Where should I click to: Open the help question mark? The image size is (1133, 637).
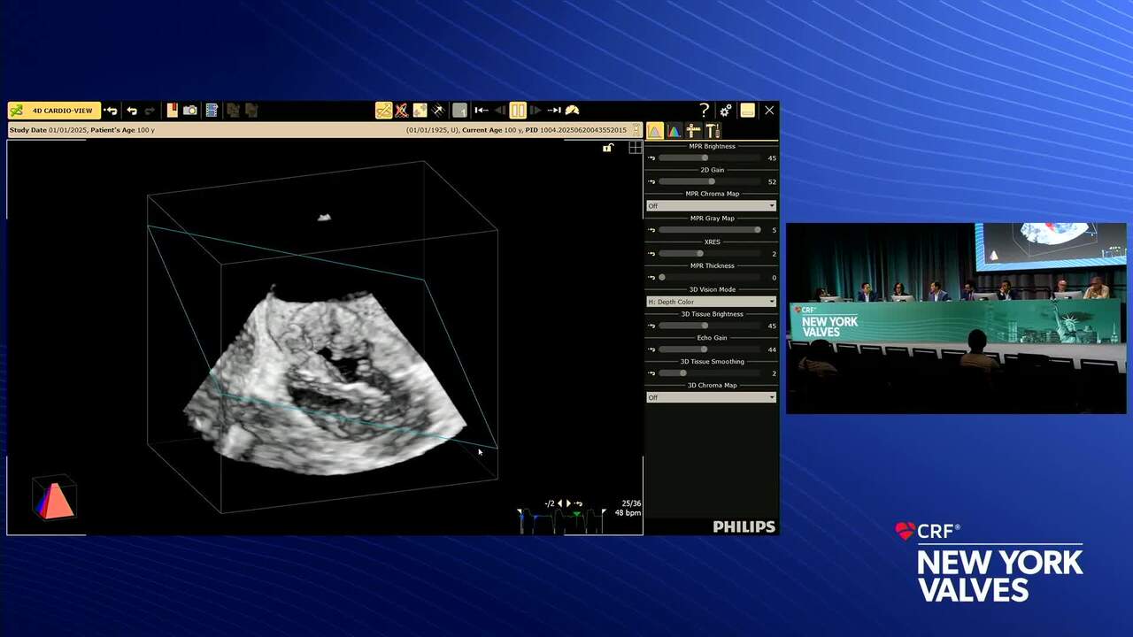click(x=704, y=111)
